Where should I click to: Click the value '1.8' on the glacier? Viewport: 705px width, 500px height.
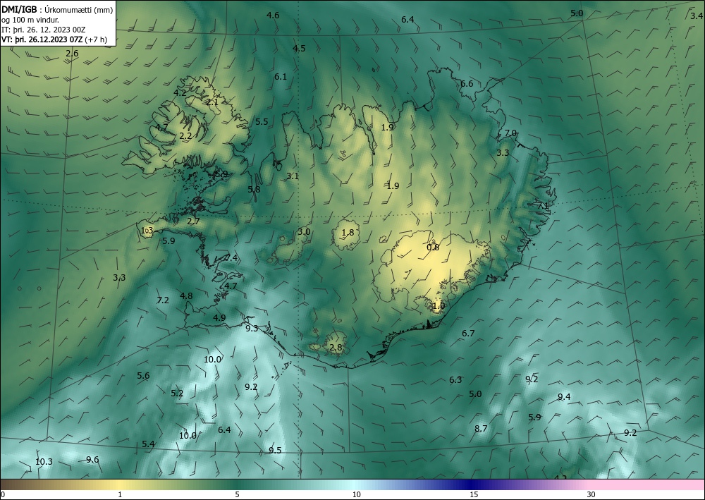[348, 233]
